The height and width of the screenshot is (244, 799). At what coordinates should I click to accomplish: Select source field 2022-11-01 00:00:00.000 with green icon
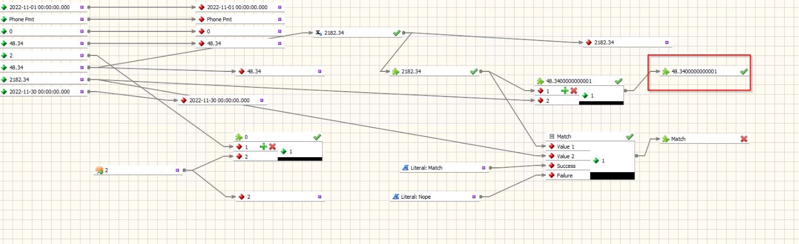click(44, 7)
